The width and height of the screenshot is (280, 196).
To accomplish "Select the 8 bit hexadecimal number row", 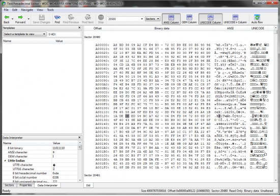I will tap(40, 173).
